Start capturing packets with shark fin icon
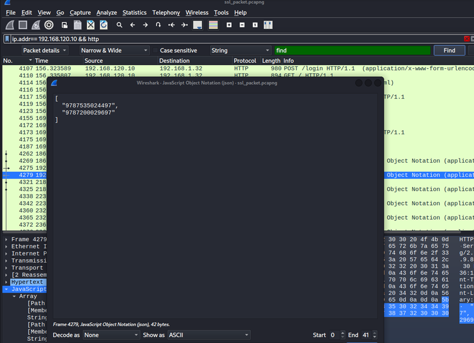 tap(10, 25)
